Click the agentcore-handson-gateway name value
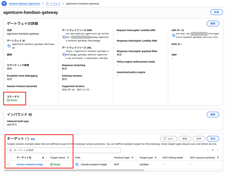 (23, 34)
